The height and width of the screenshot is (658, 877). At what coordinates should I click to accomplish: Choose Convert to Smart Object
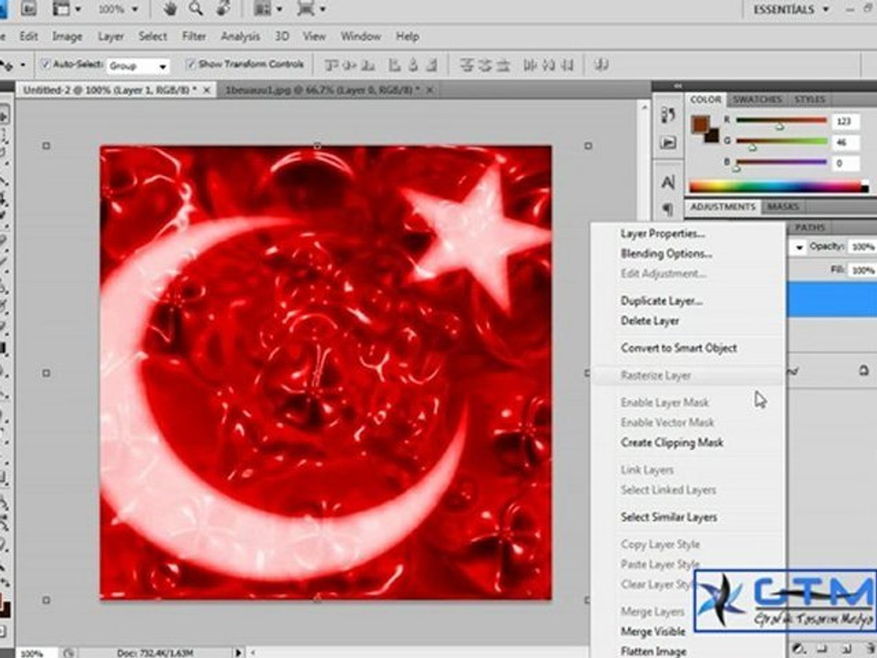pos(678,348)
